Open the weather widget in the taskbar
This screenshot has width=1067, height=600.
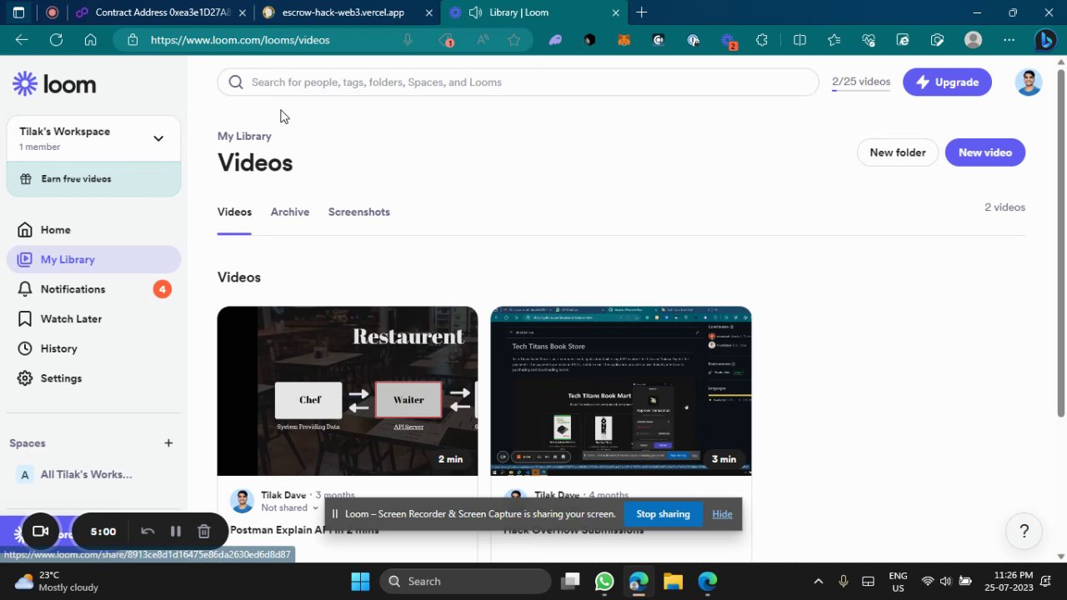click(57, 582)
